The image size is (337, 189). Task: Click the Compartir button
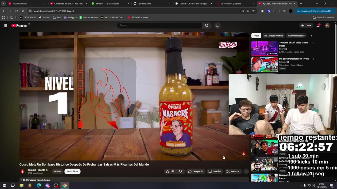(195, 171)
